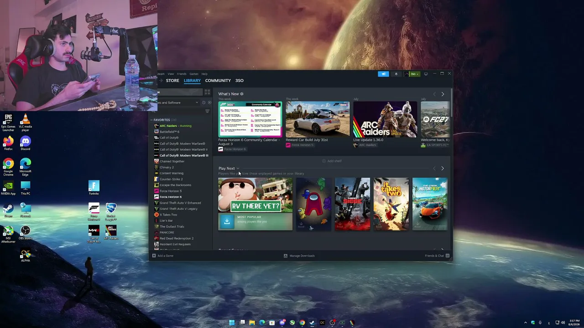Open Epic Games Launcher desktop shortcut
This screenshot has width=584, height=328.
pyautogui.click(x=8, y=123)
